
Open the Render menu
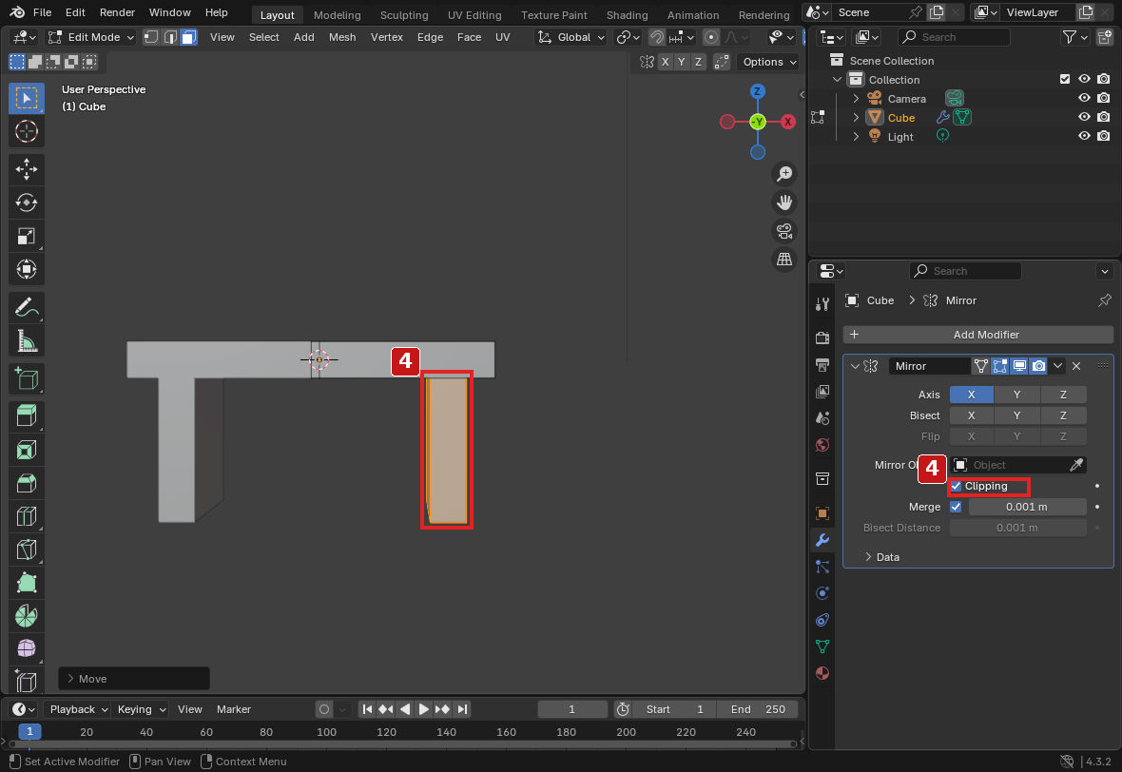pos(117,13)
